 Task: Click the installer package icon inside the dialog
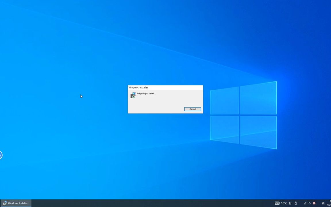click(133, 95)
